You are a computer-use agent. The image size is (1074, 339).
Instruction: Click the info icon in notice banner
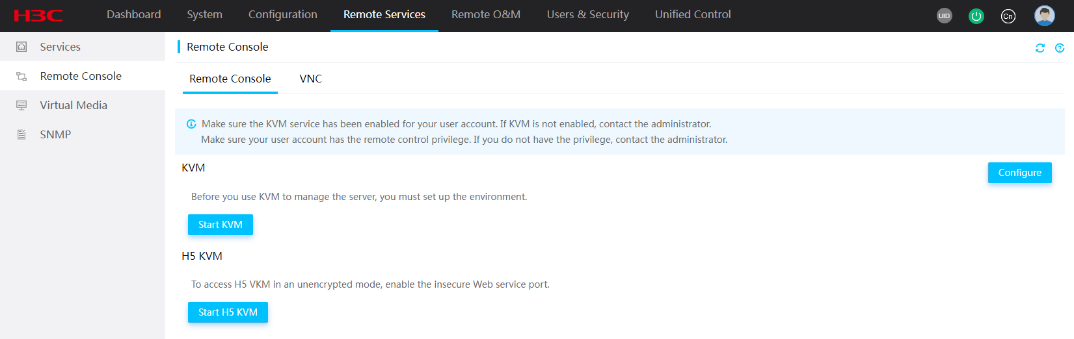click(x=191, y=124)
